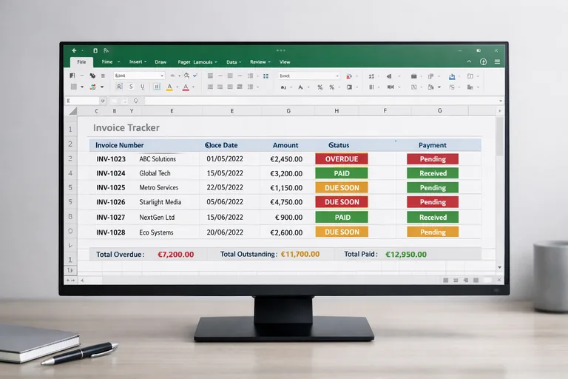The image size is (568, 379).
Task: Open the hamburger menu icon in the tab row
Action: pos(497,61)
